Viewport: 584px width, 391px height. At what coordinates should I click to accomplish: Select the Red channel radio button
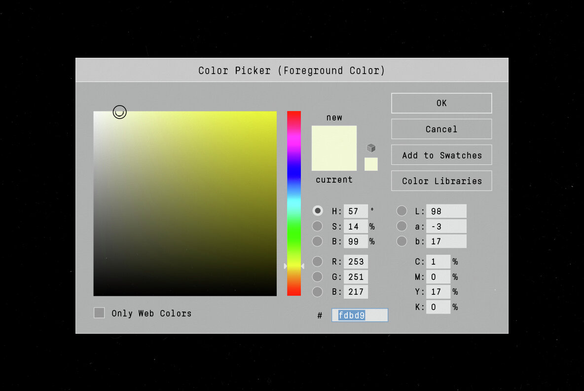pos(318,261)
